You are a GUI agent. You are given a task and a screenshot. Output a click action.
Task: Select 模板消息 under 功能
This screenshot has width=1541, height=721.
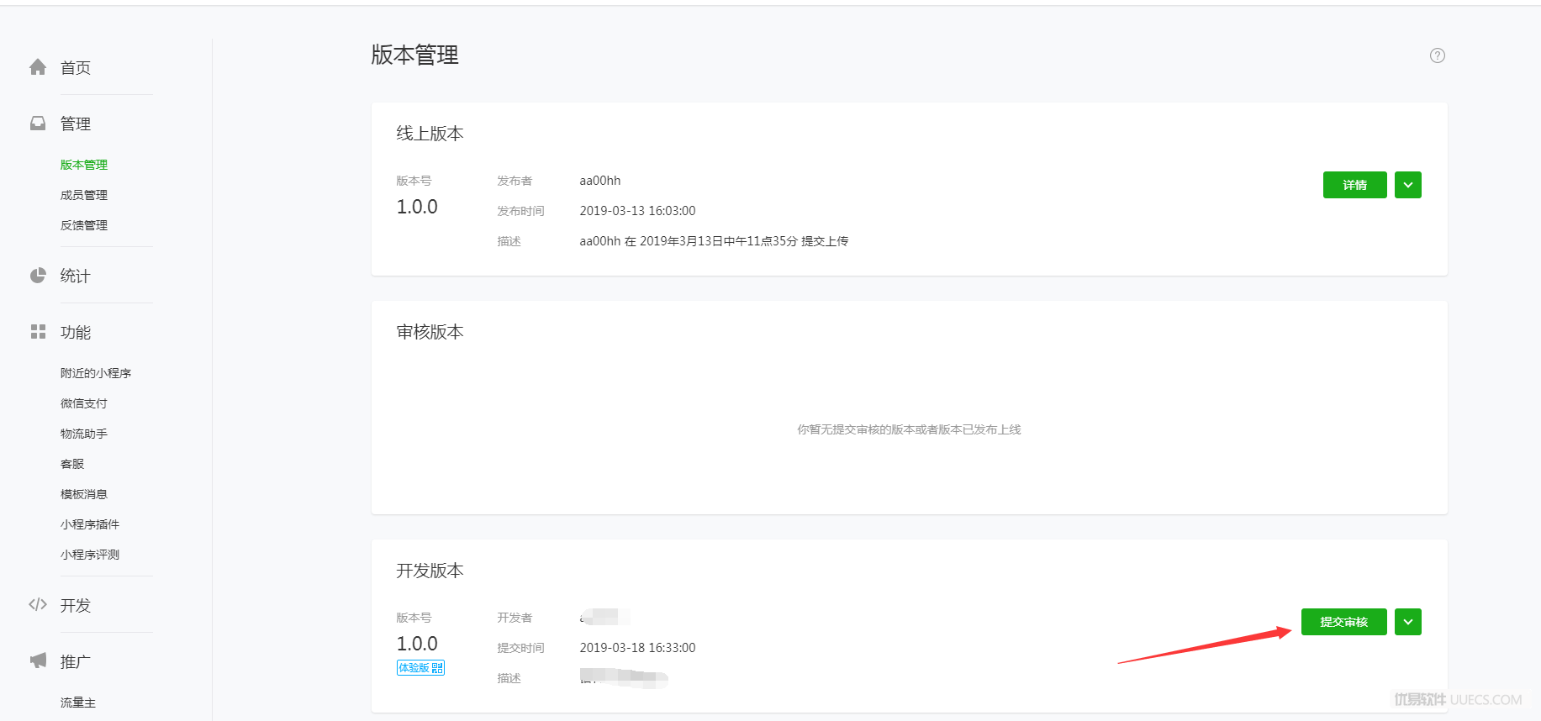84,494
